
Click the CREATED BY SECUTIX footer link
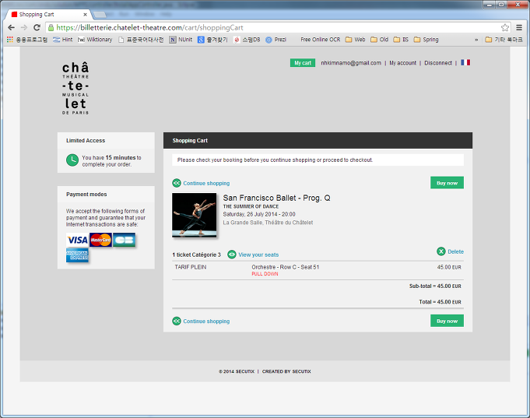click(x=286, y=371)
